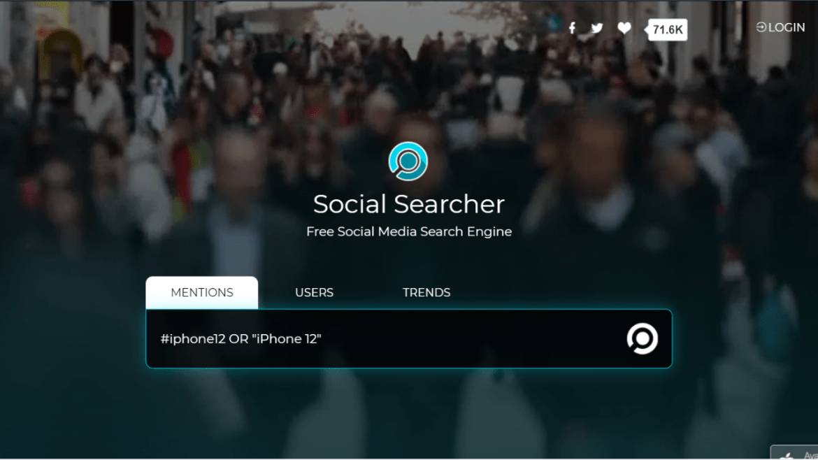The width and height of the screenshot is (818, 460).
Task: Click the white heart like icon
Action: (624, 28)
